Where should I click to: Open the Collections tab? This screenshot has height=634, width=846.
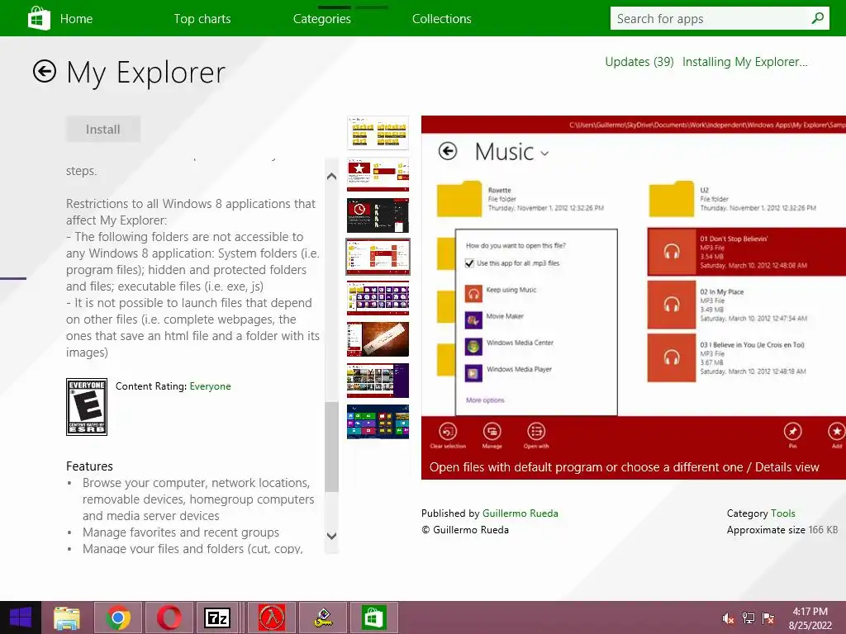[442, 19]
